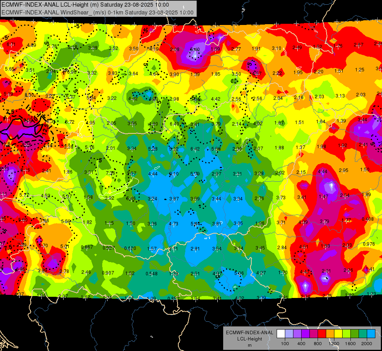This screenshot has width=382, height=351.
Task: Click the wind shear value 5.06
Action: pyautogui.click(x=239, y=273)
